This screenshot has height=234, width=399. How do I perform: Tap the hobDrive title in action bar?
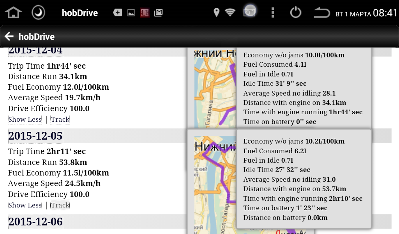[x=37, y=37]
